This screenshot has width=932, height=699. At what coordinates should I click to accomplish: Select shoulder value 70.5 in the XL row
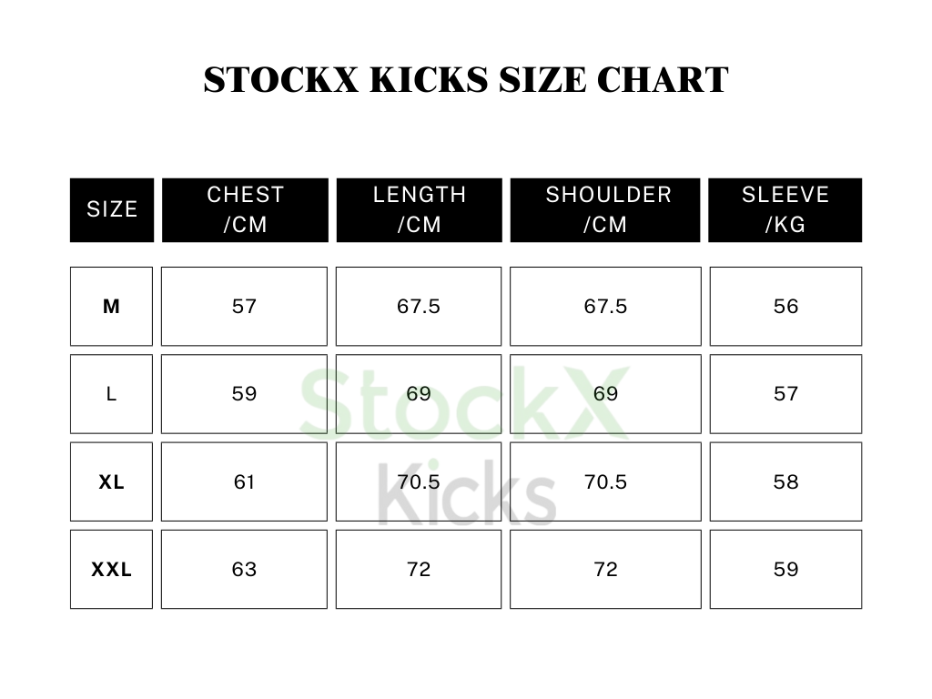point(605,482)
